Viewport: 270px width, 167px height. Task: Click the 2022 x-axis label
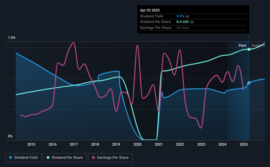coord(180,144)
